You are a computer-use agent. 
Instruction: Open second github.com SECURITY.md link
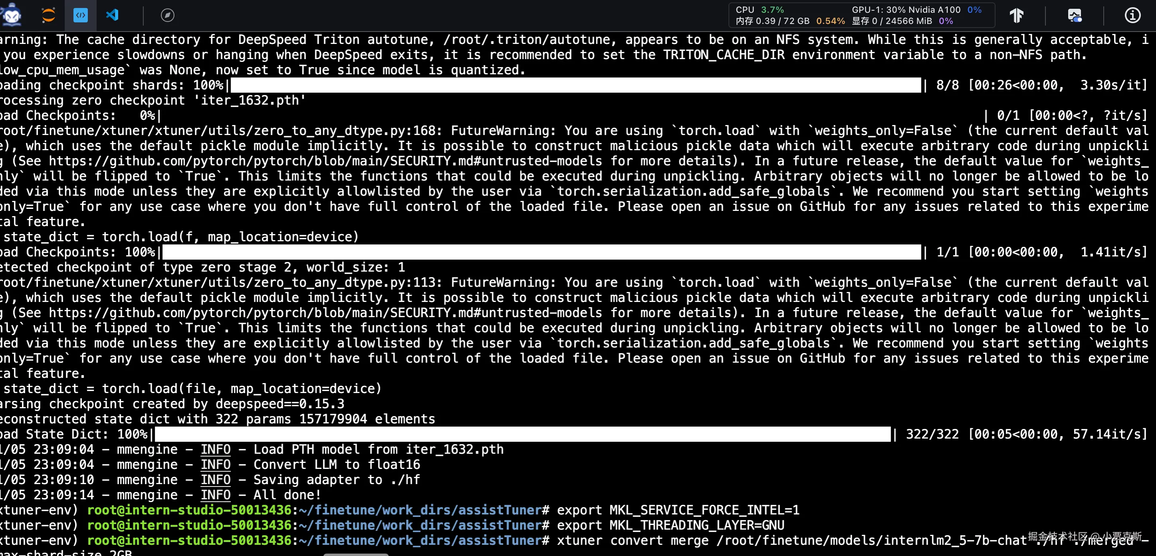click(x=325, y=313)
